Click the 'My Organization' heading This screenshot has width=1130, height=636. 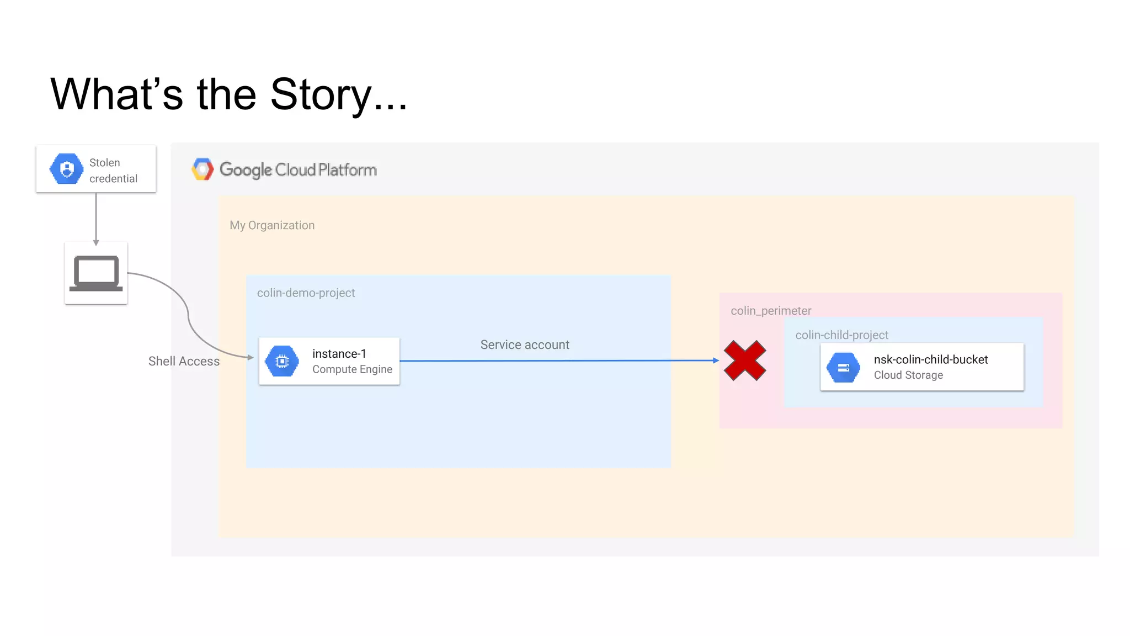tap(272, 225)
